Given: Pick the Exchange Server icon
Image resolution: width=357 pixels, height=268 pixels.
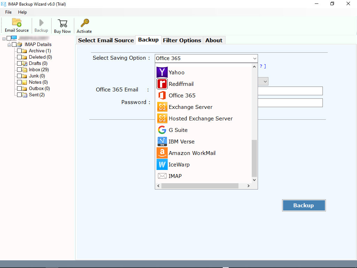Looking at the screenshot, I should point(162,107).
